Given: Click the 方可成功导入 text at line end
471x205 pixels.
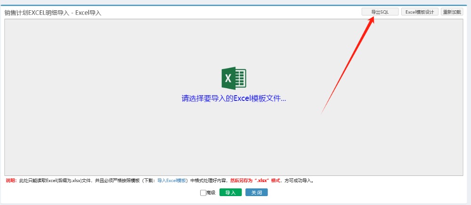Looking at the screenshot, I should (299, 181).
